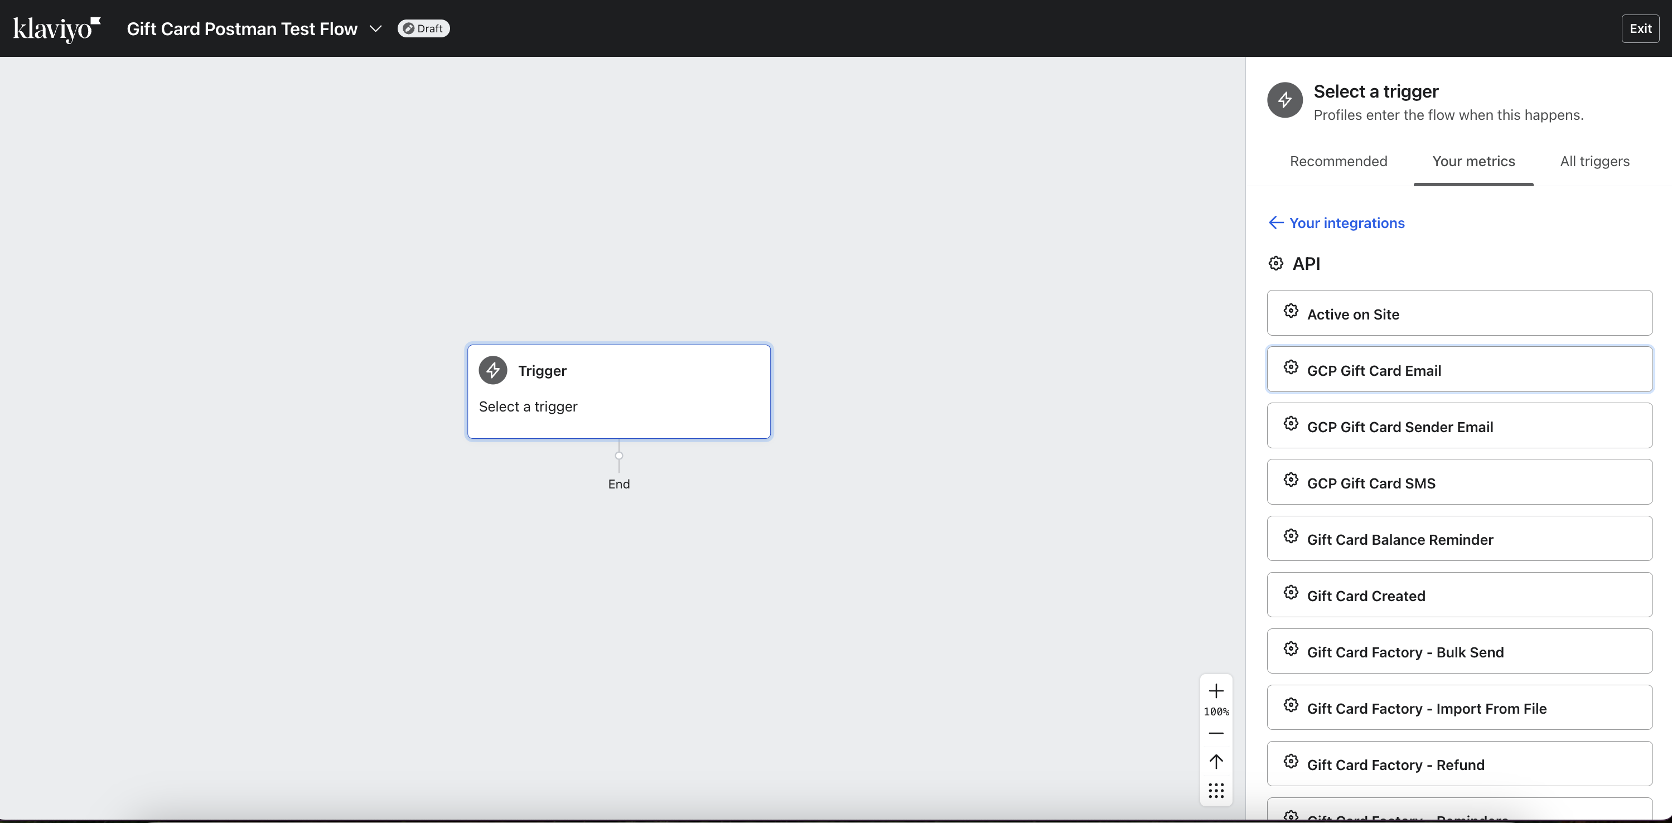The width and height of the screenshot is (1672, 823).
Task: Open the flow name dropdown chevron
Action: [x=375, y=28]
